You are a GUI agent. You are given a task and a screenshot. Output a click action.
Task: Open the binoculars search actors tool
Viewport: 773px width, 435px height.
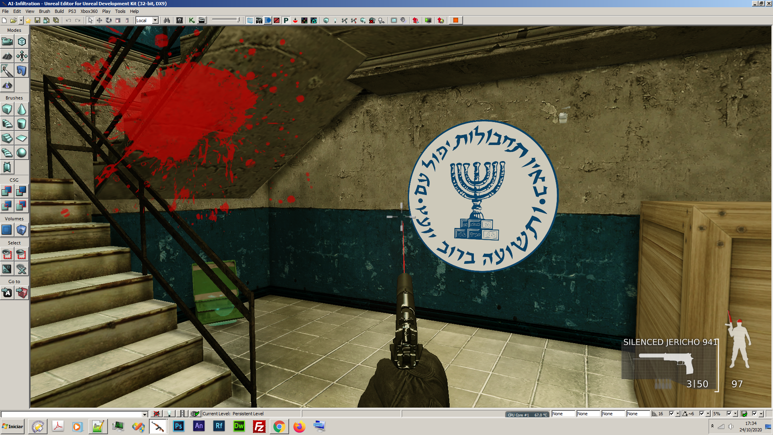(x=167, y=20)
